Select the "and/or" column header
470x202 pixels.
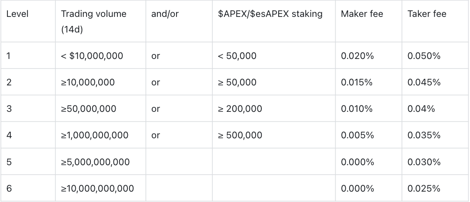[165, 14]
